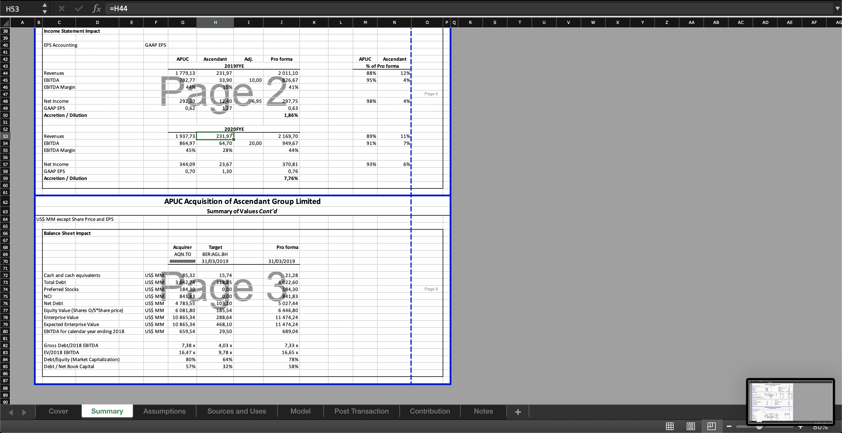Switch to Normal view in status bar

pos(670,427)
